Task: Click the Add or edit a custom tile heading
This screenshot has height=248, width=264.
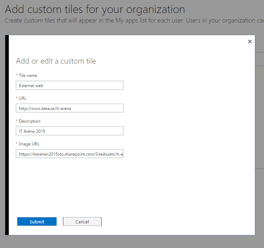Action: pyautogui.click(x=56, y=61)
